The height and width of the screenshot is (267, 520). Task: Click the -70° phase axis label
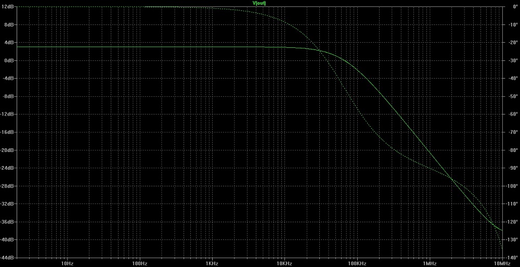point(513,133)
